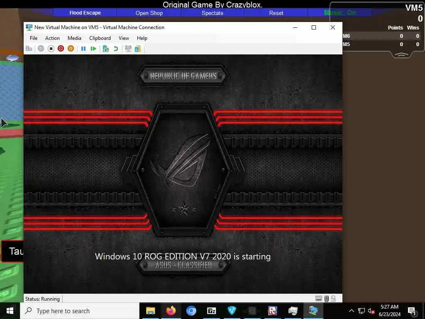Open the Media menu
425x319 pixels.
74,38
